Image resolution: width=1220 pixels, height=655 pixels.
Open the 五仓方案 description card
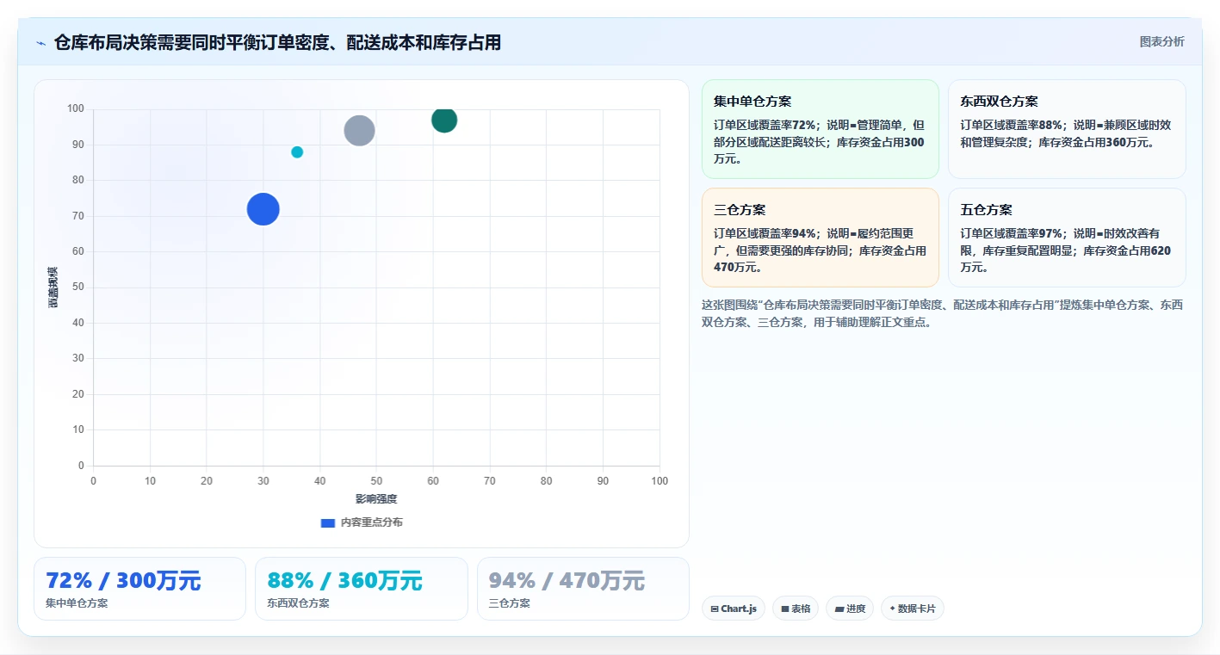pyautogui.click(x=1067, y=238)
